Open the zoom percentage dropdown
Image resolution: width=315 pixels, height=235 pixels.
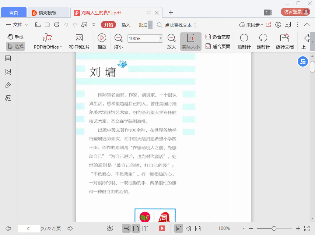[x=161, y=38]
